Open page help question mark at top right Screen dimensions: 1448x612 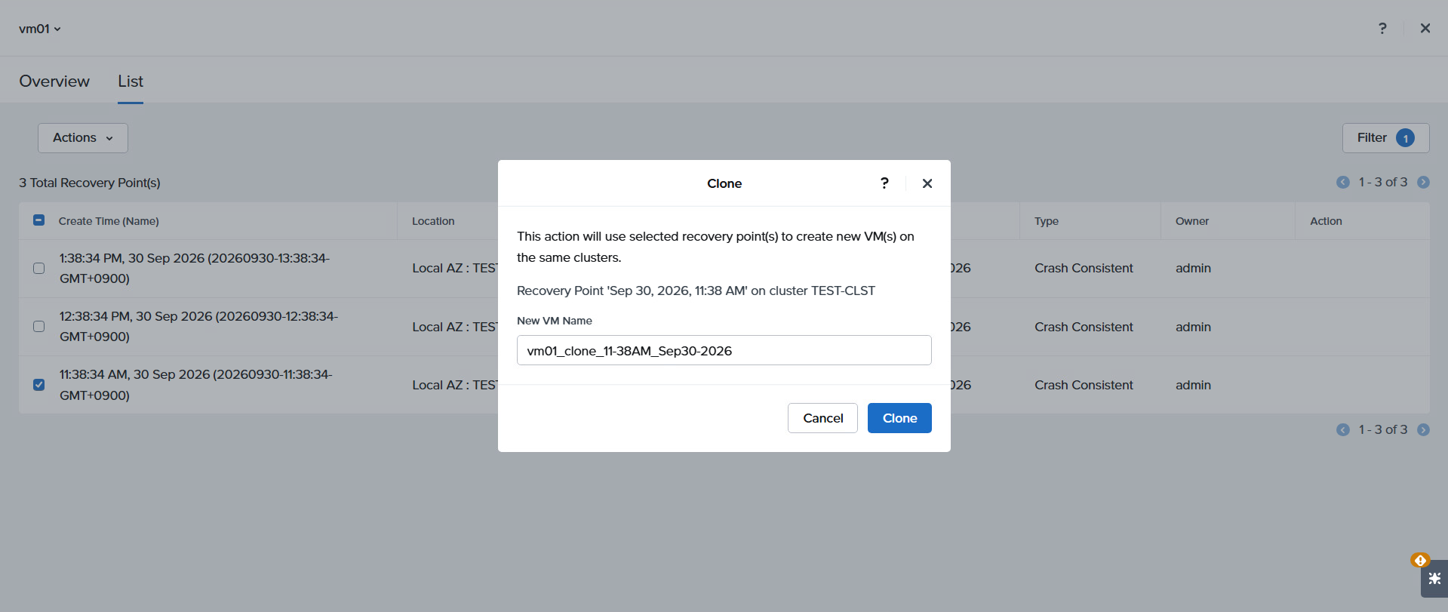[x=1382, y=29]
